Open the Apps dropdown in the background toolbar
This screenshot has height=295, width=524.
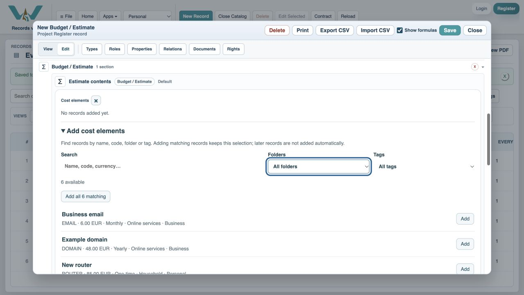110,16
